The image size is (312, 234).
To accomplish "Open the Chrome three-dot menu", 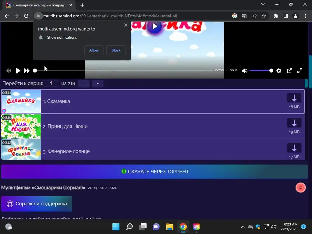I will coord(305,16).
